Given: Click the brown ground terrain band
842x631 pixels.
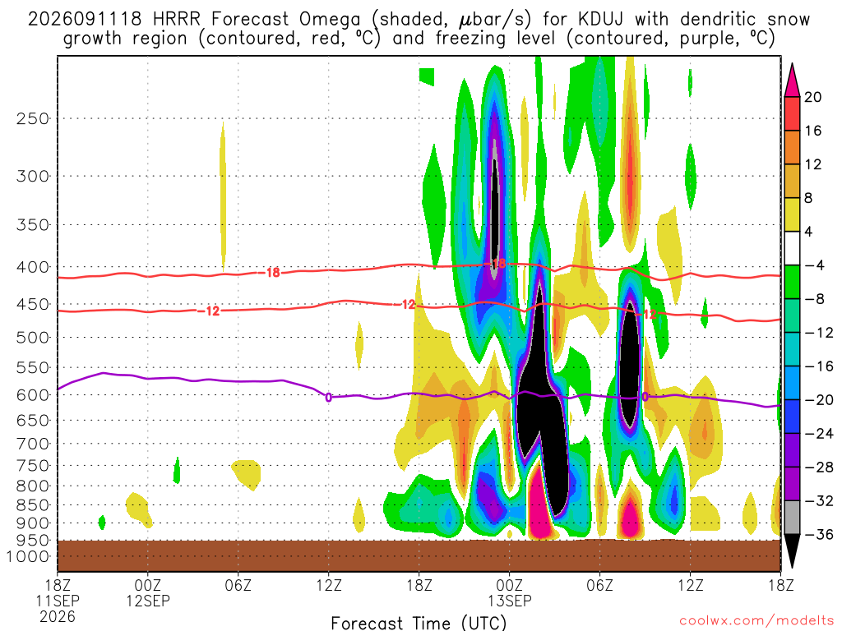Looking at the screenshot, I should click(x=419, y=556).
